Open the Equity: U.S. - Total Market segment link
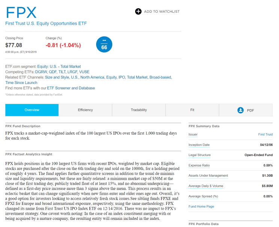The width and height of the screenshot is (279, 227). (59, 66)
